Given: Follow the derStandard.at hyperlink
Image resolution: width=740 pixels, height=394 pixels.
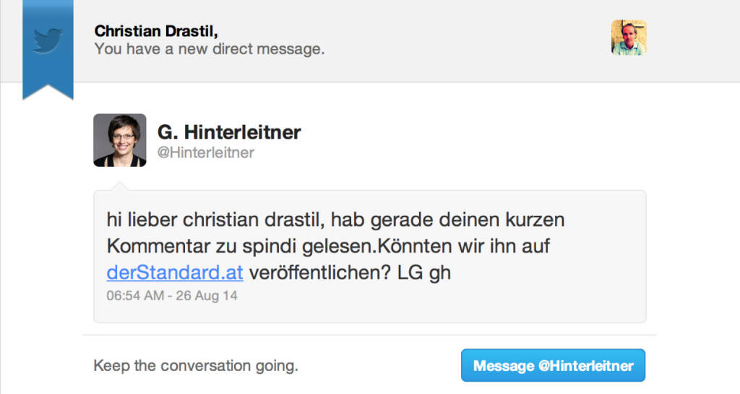Looking at the screenshot, I should [x=175, y=273].
